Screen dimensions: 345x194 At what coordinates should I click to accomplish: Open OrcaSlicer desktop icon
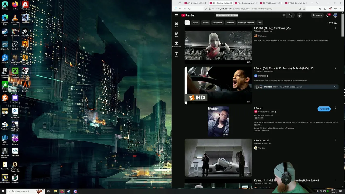(15, 179)
